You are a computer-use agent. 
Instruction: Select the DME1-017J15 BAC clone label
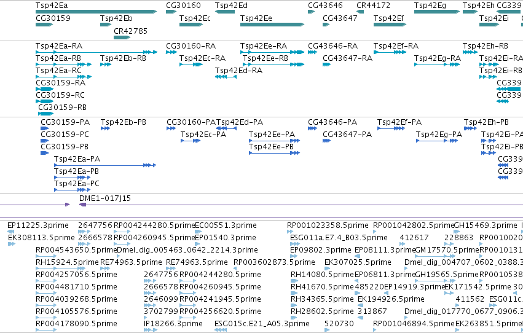105,198
